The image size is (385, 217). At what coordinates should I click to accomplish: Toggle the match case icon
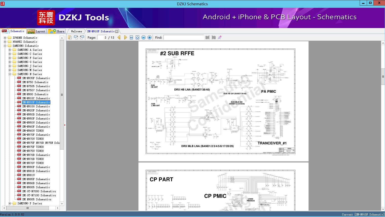(220, 37)
